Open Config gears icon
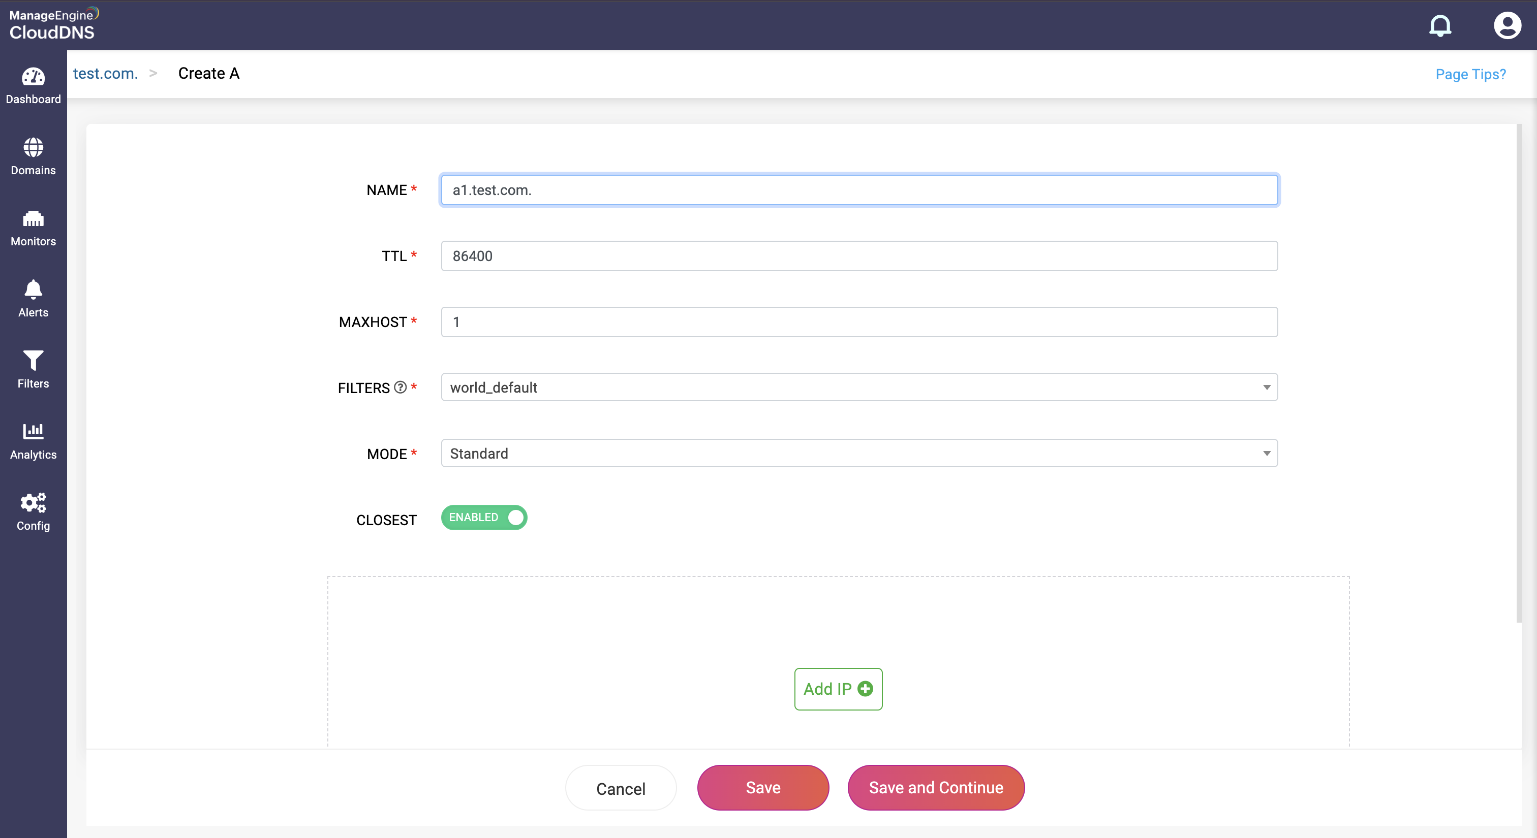The height and width of the screenshot is (838, 1537). click(x=33, y=502)
